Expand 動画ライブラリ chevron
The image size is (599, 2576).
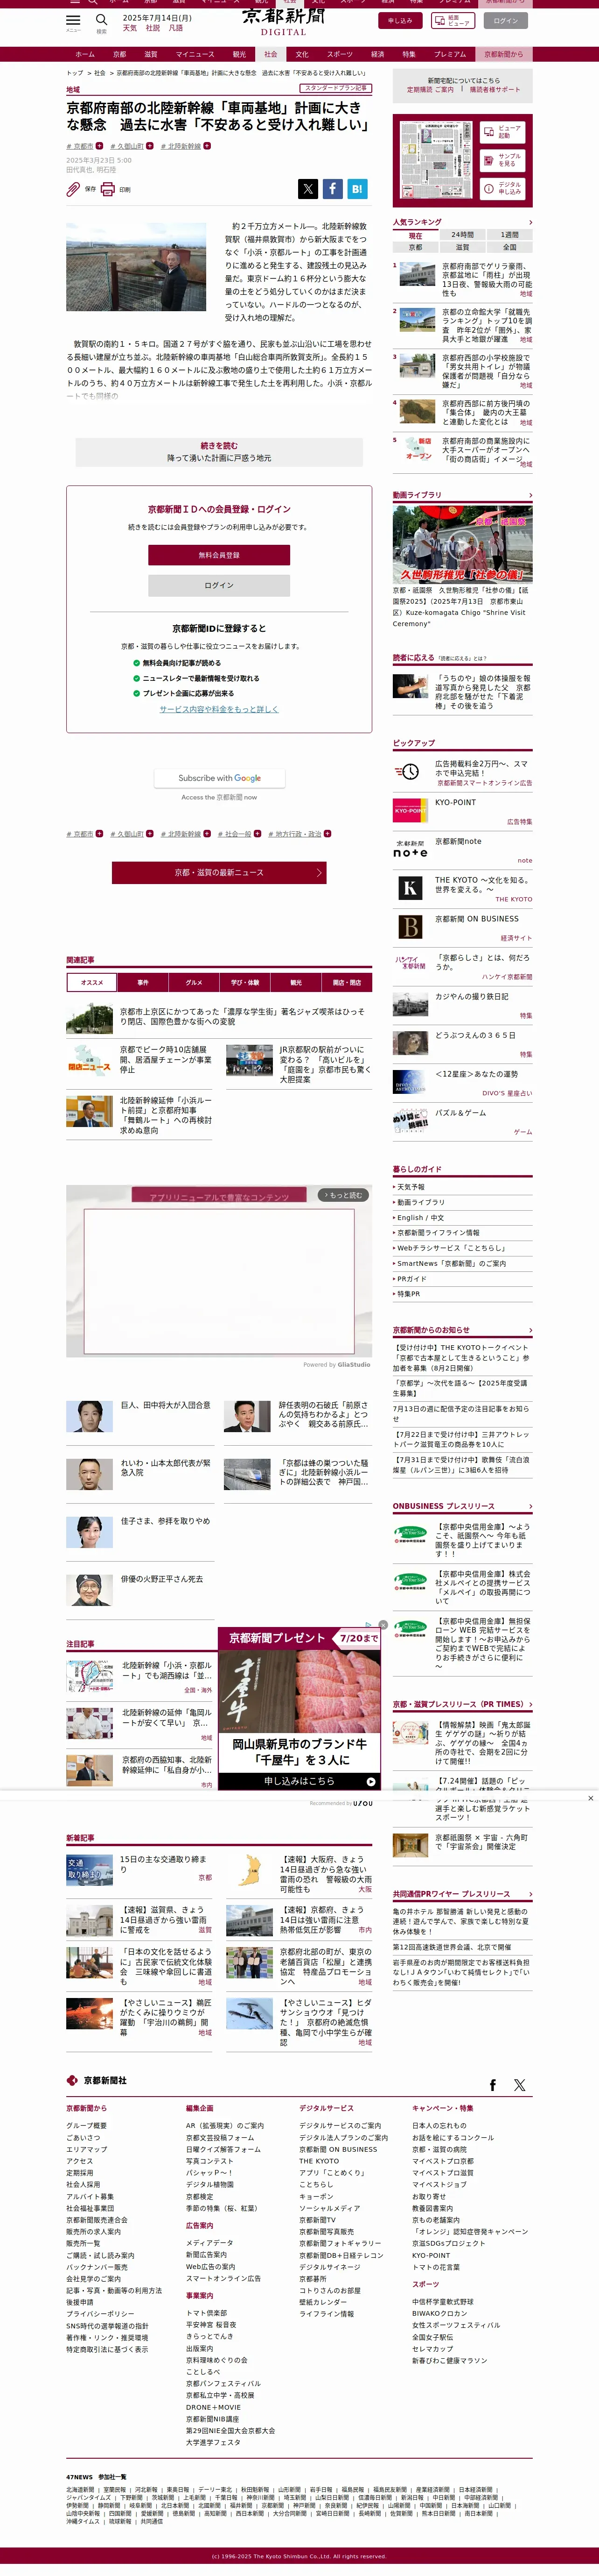tap(530, 495)
